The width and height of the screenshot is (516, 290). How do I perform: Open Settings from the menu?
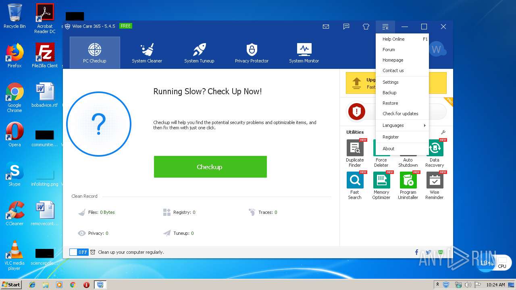click(x=402, y=82)
